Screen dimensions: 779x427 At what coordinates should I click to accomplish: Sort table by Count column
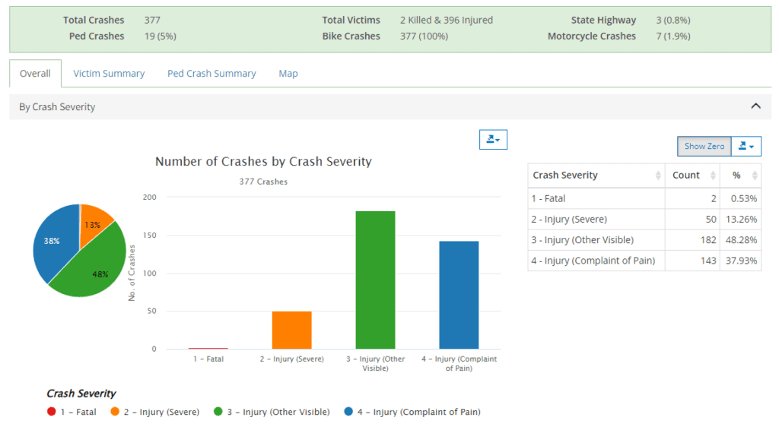pyautogui.click(x=692, y=175)
